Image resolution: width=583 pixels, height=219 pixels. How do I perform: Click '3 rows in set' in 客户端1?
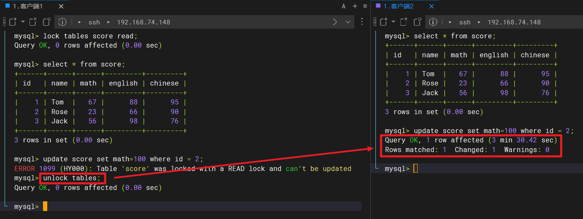[x=63, y=140]
